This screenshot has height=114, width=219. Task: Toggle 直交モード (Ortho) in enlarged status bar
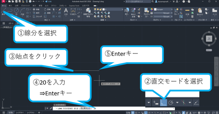[163, 103]
